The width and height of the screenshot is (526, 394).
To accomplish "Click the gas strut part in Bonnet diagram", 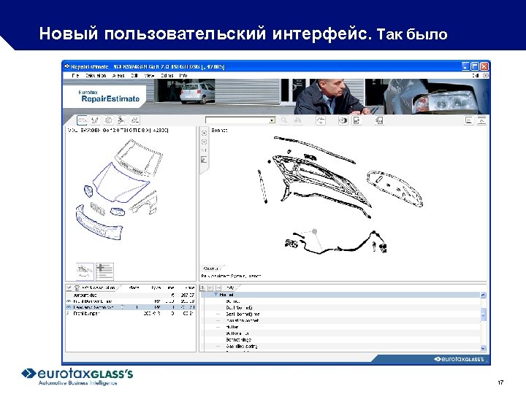I will tap(263, 187).
